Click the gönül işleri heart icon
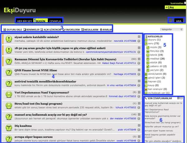The height and width of the screenshot is (143, 187). pyautogui.click(x=146, y=78)
